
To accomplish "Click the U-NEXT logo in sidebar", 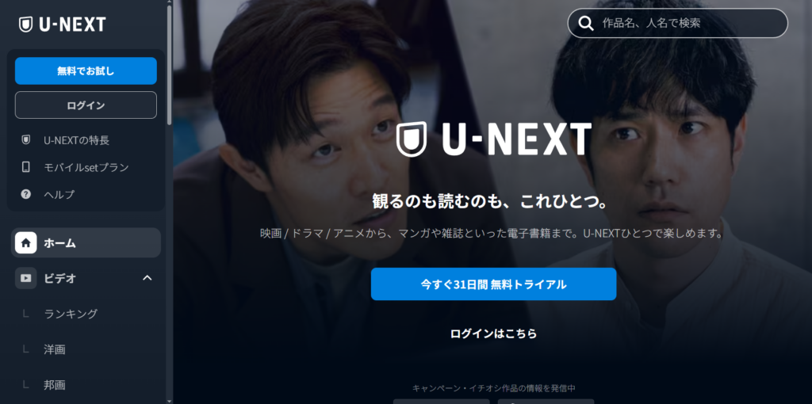I will coord(62,25).
